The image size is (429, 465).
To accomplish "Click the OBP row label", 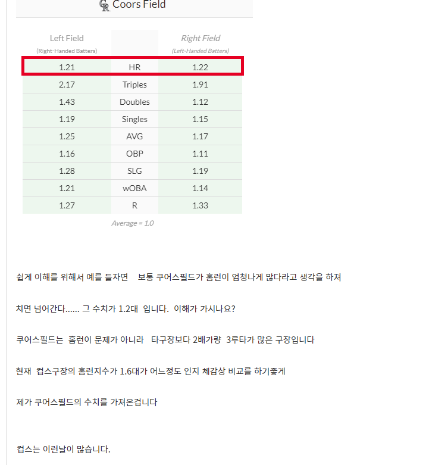I will tap(134, 154).
